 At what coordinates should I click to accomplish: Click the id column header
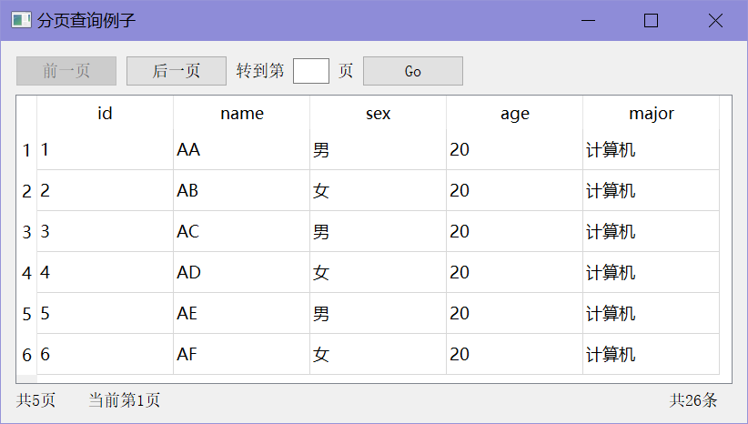coord(105,113)
